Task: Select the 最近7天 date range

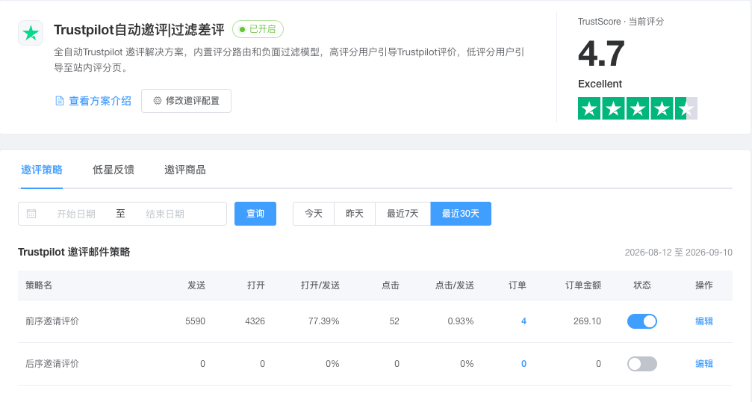Action: click(x=403, y=214)
